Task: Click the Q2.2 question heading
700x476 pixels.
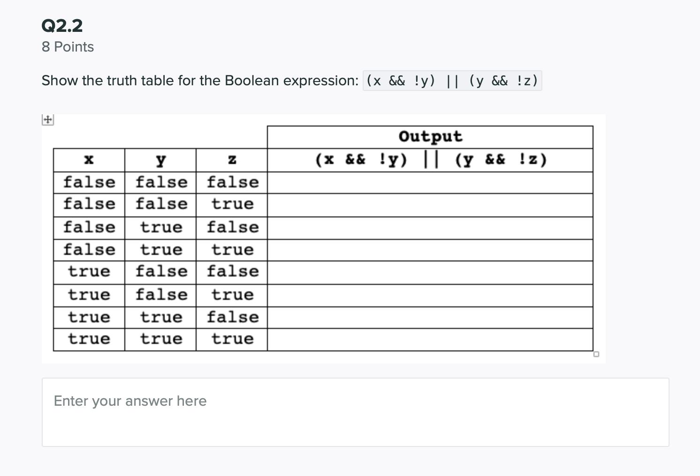Action: [62, 26]
